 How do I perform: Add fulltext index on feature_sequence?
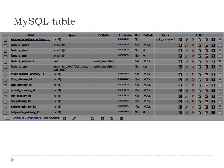click(x=220, y=62)
